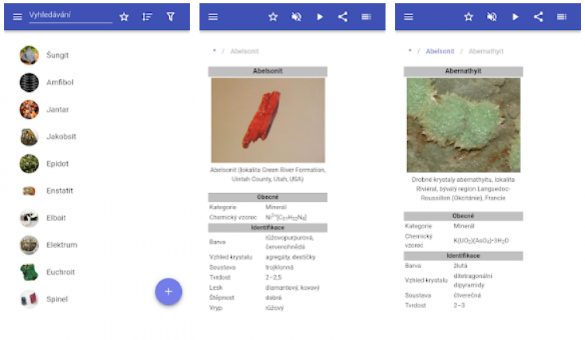Toggle favorite star for Abernathyit
The image size is (585, 340).
468,17
